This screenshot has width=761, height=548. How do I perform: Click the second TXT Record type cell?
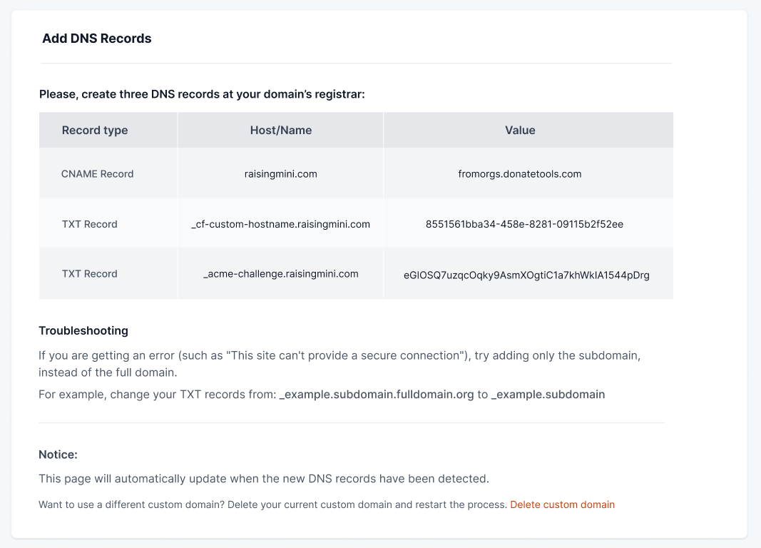coord(89,274)
